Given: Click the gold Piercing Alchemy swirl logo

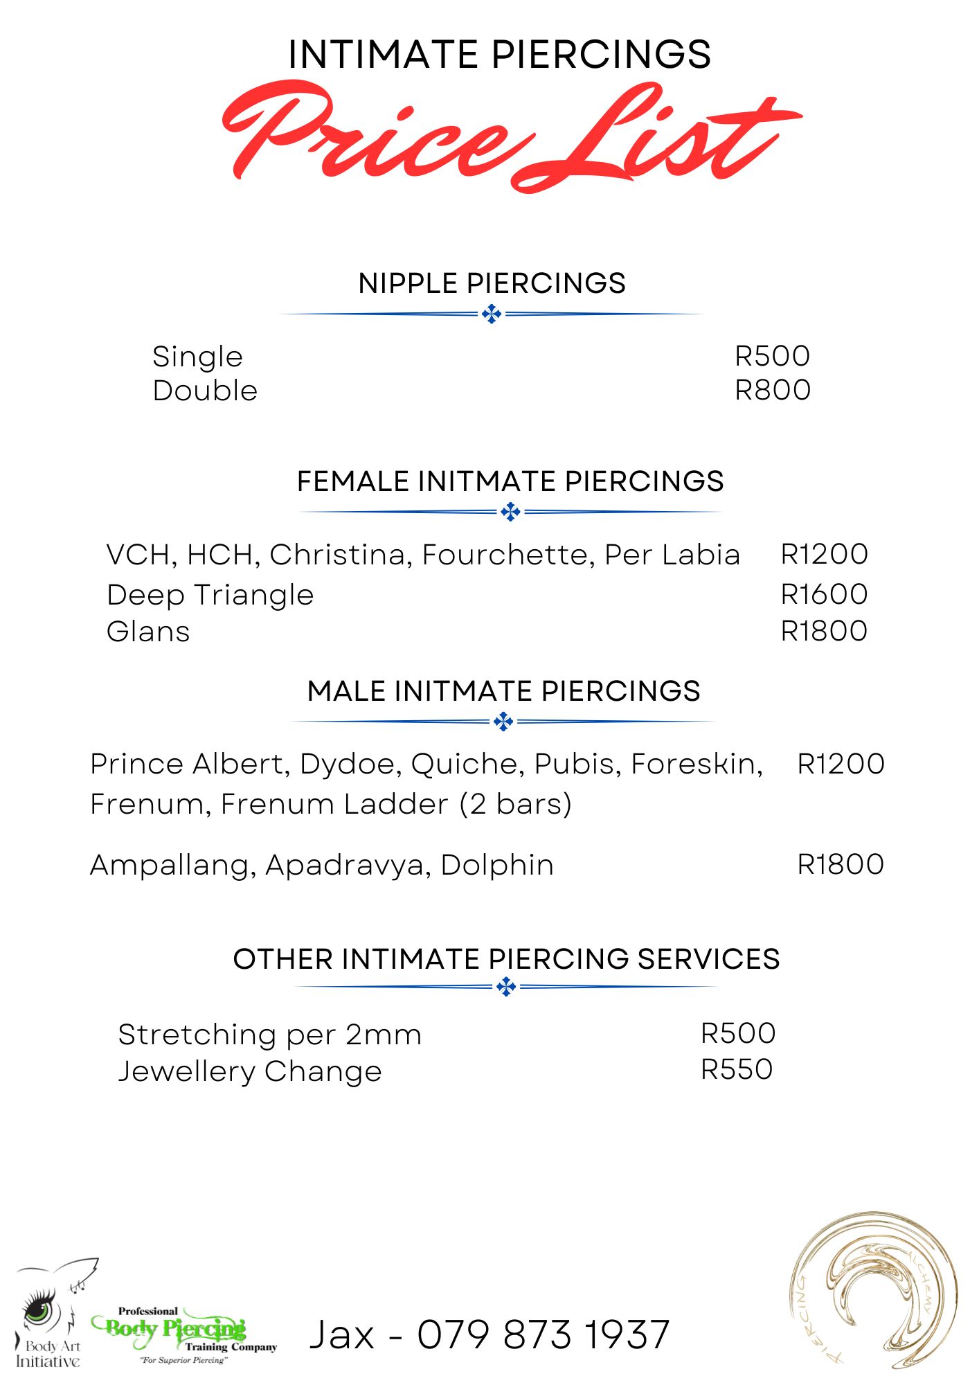Looking at the screenshot, I should pos(874,1289).
